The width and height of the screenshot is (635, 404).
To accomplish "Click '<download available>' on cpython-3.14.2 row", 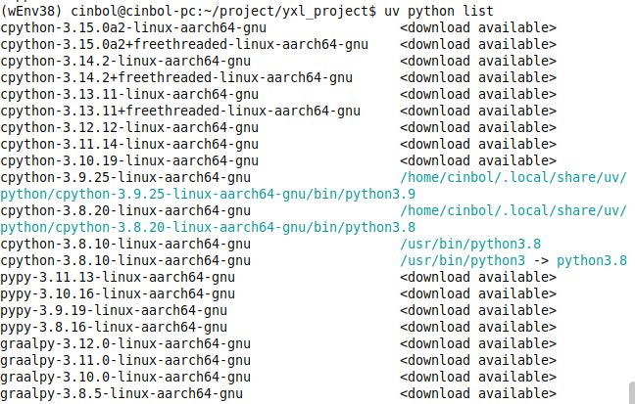I will point(478,61).
